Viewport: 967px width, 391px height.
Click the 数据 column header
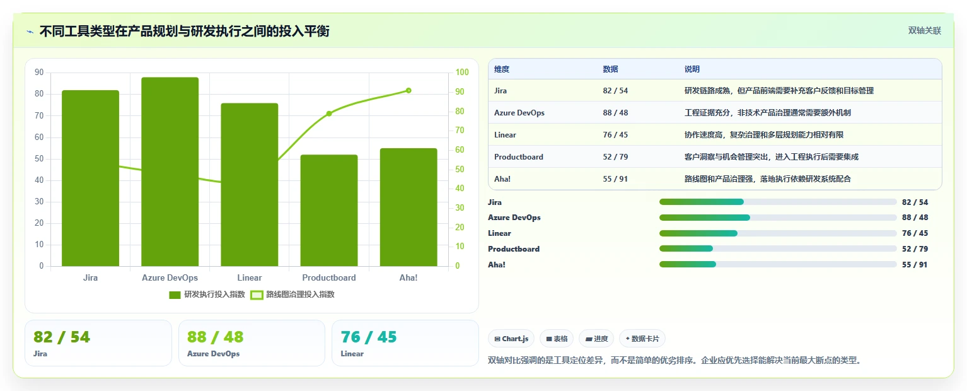click(610, 69)
